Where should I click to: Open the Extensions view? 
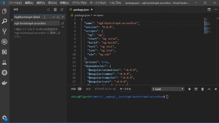tap(4, 52)
